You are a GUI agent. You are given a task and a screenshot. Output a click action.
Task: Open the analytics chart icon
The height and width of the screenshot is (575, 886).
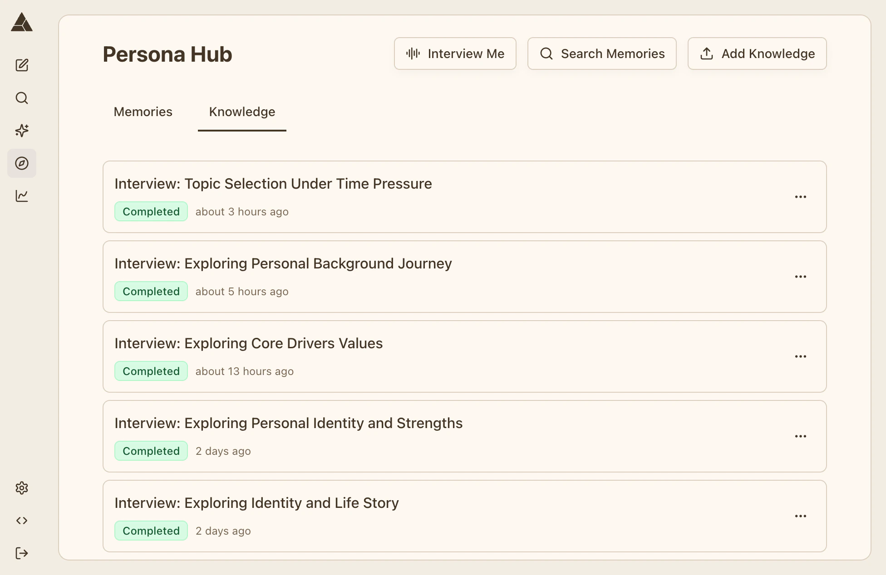point(22,196)
